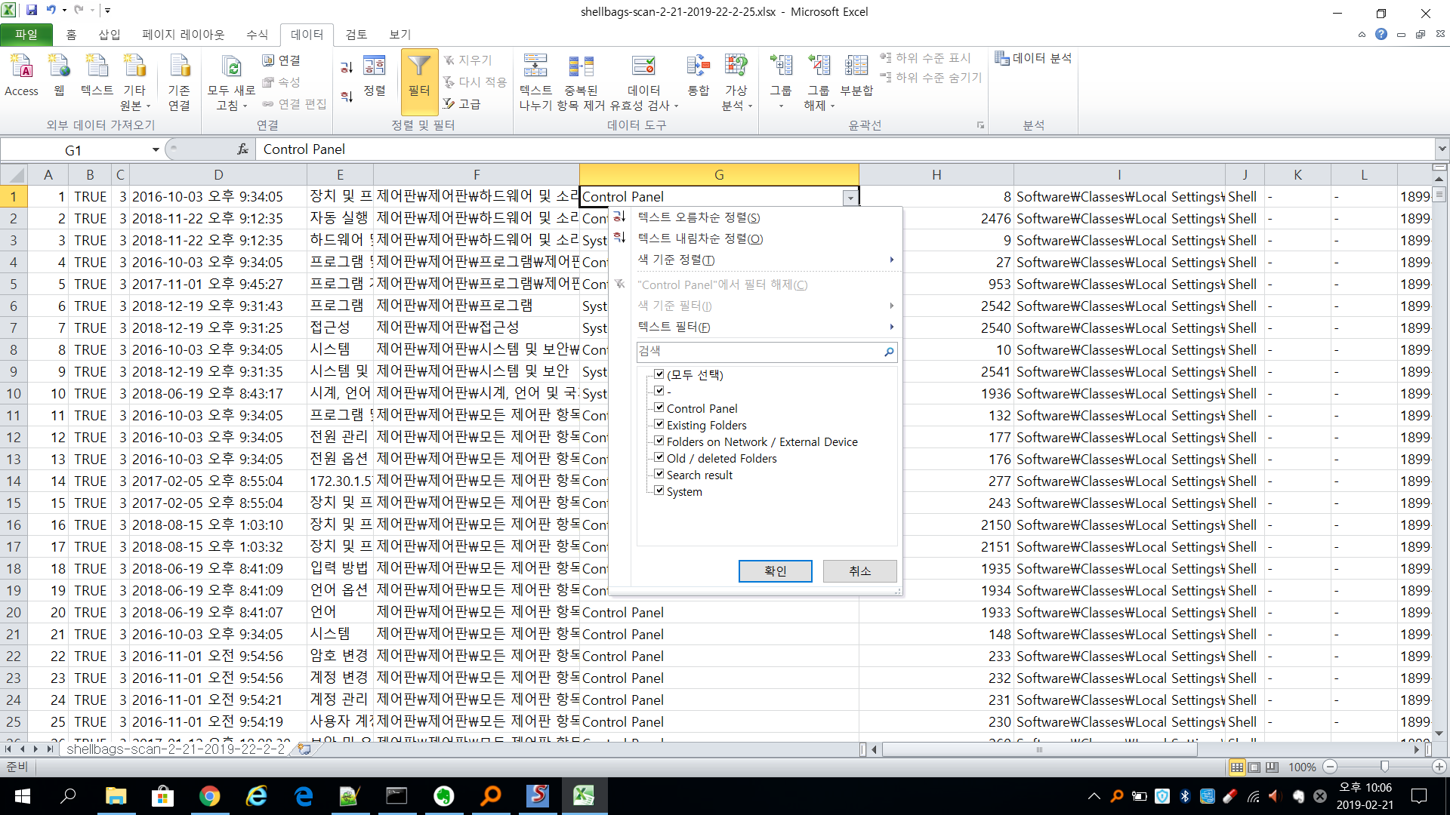Viewport: 1450px width, 815px height.
Task: Uncheck the Control Panel filter checkbox
Action: 659,407
